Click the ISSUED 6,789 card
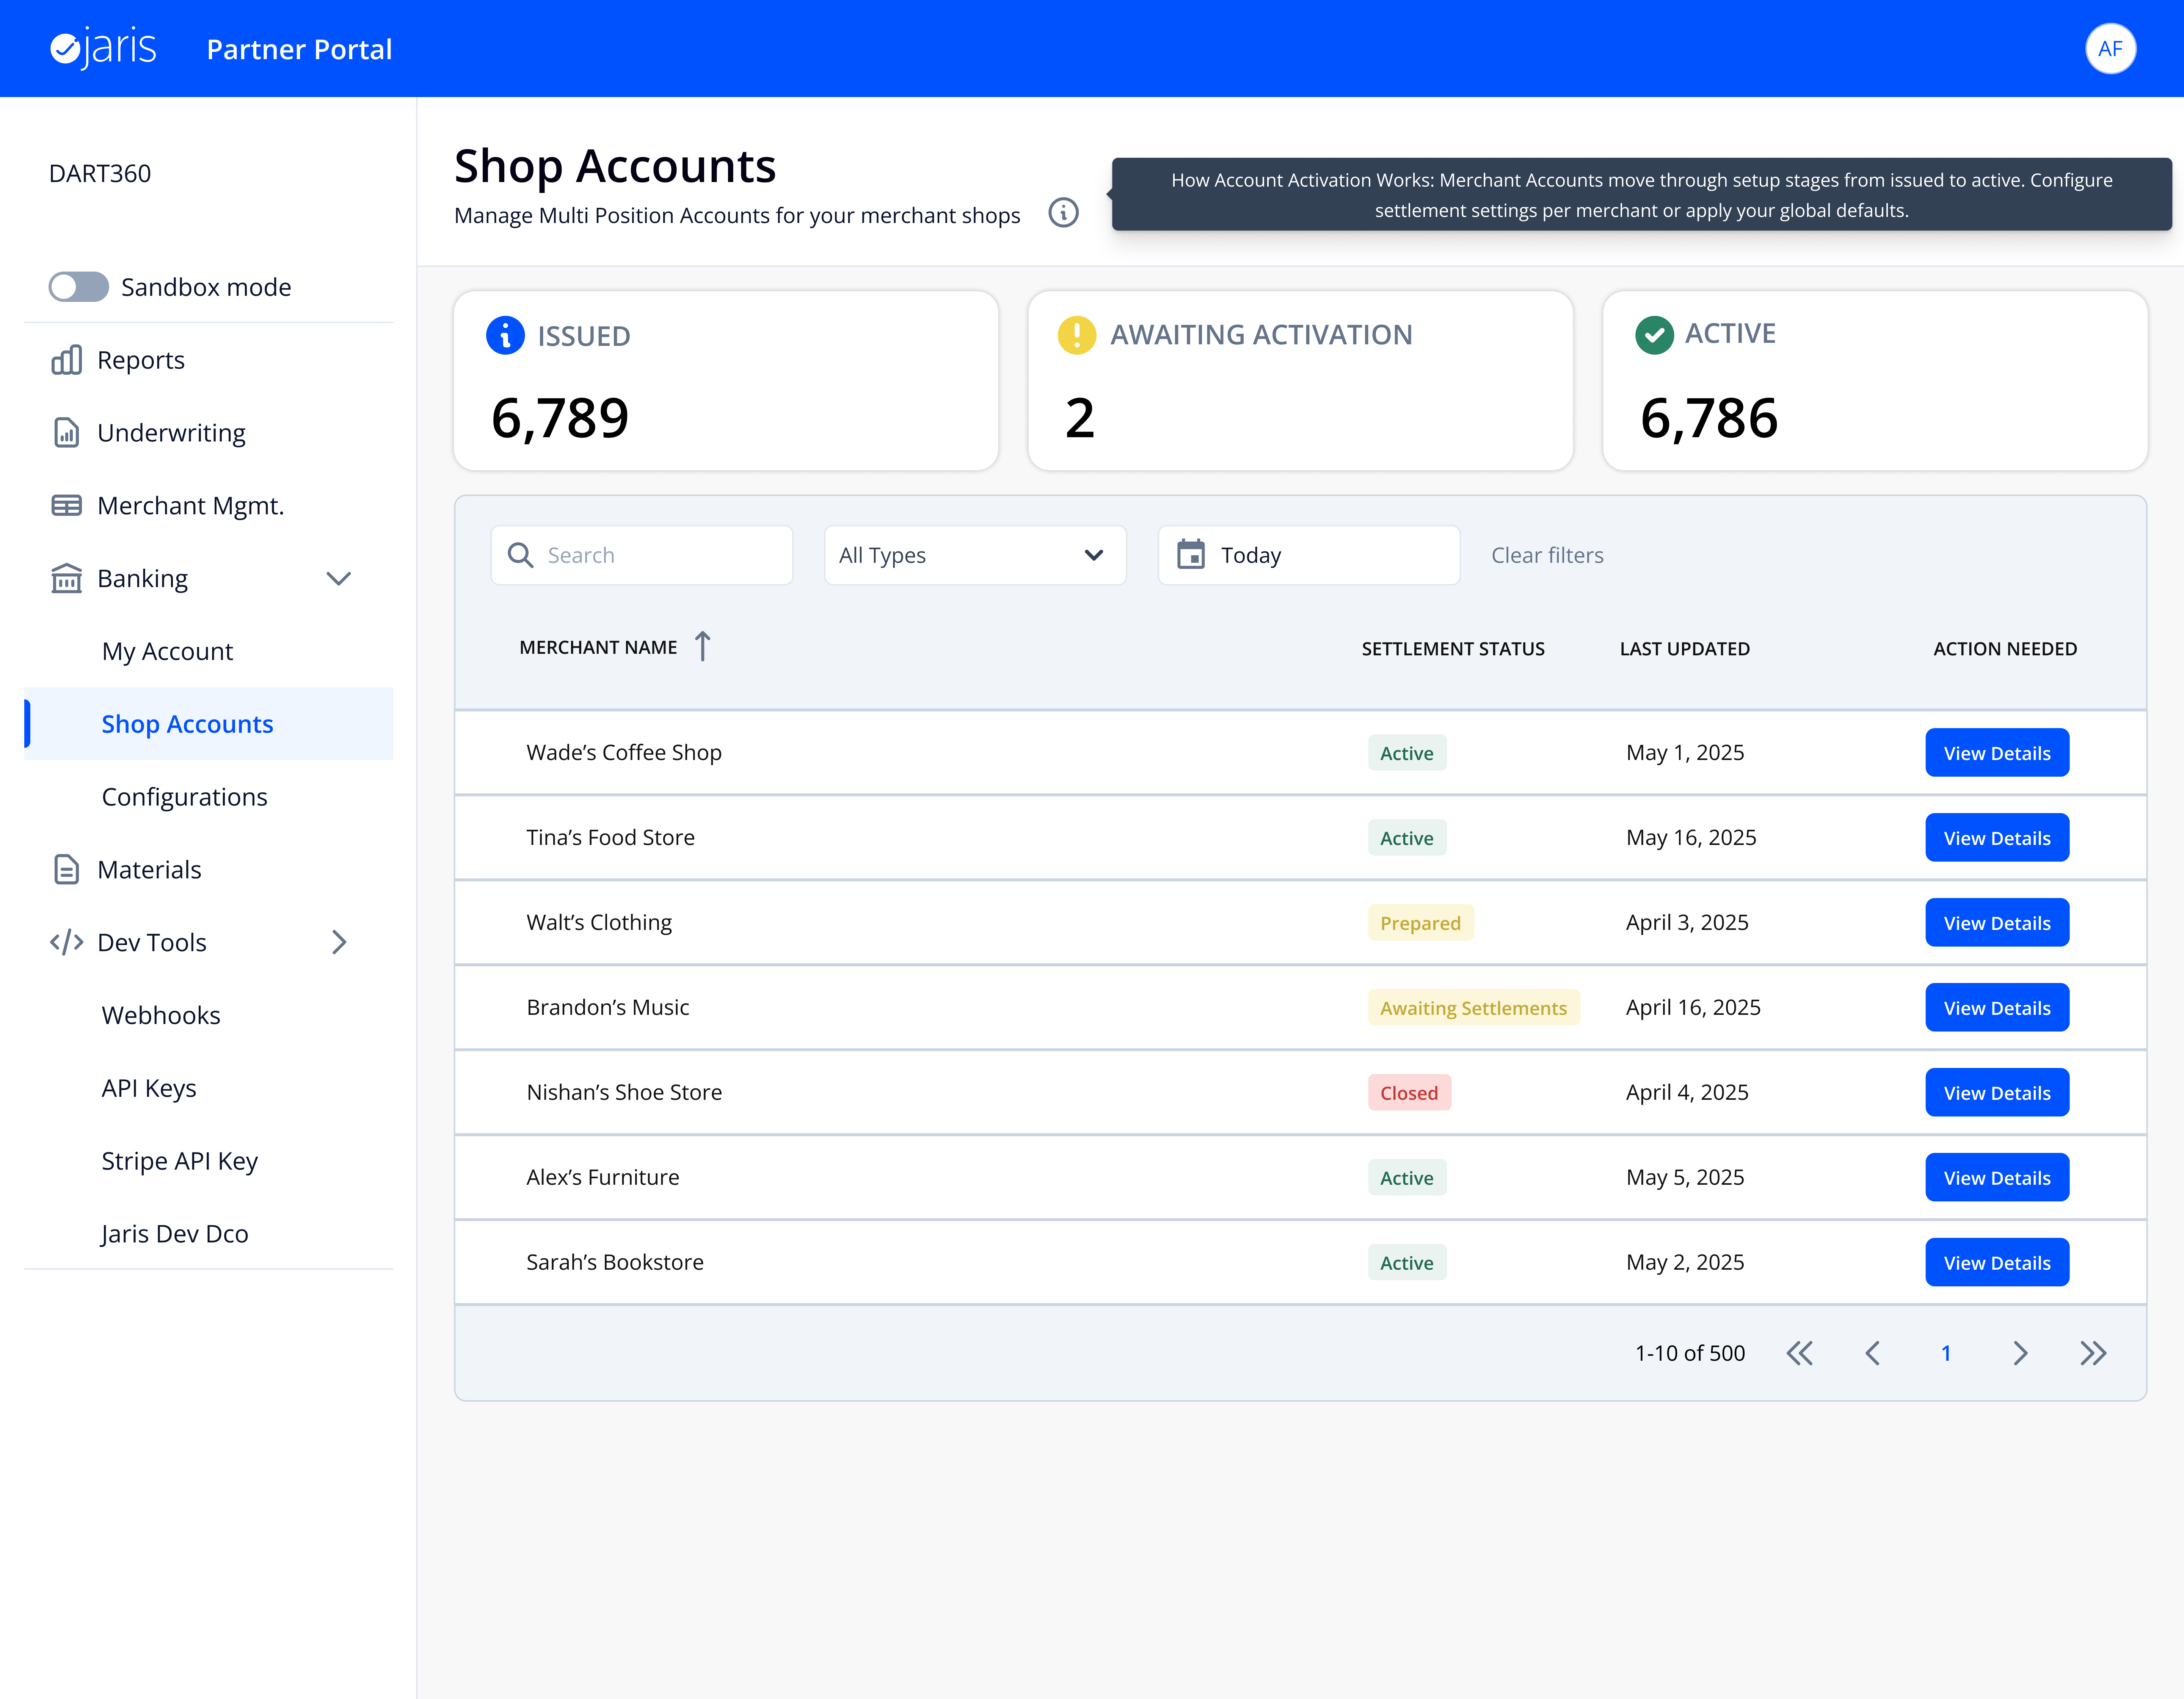The height and width of the screenshot is (1699, 2184). (726, 381)
